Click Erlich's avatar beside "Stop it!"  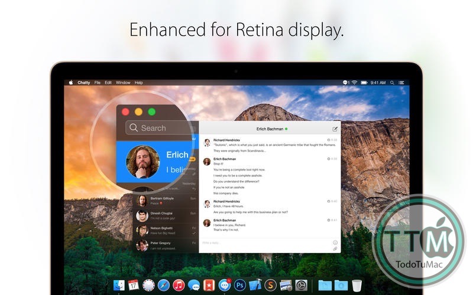[207, 161]
